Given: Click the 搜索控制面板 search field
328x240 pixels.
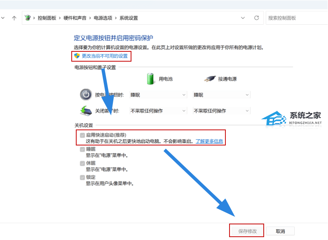Looking at the screenshot, I should [297, 18].
